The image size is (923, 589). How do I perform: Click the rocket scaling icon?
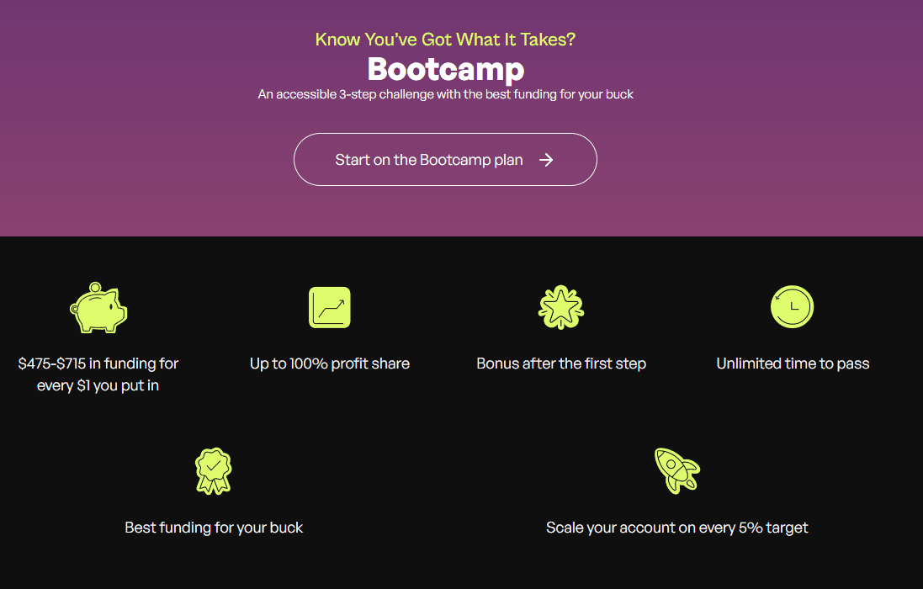tap(677, 470)
